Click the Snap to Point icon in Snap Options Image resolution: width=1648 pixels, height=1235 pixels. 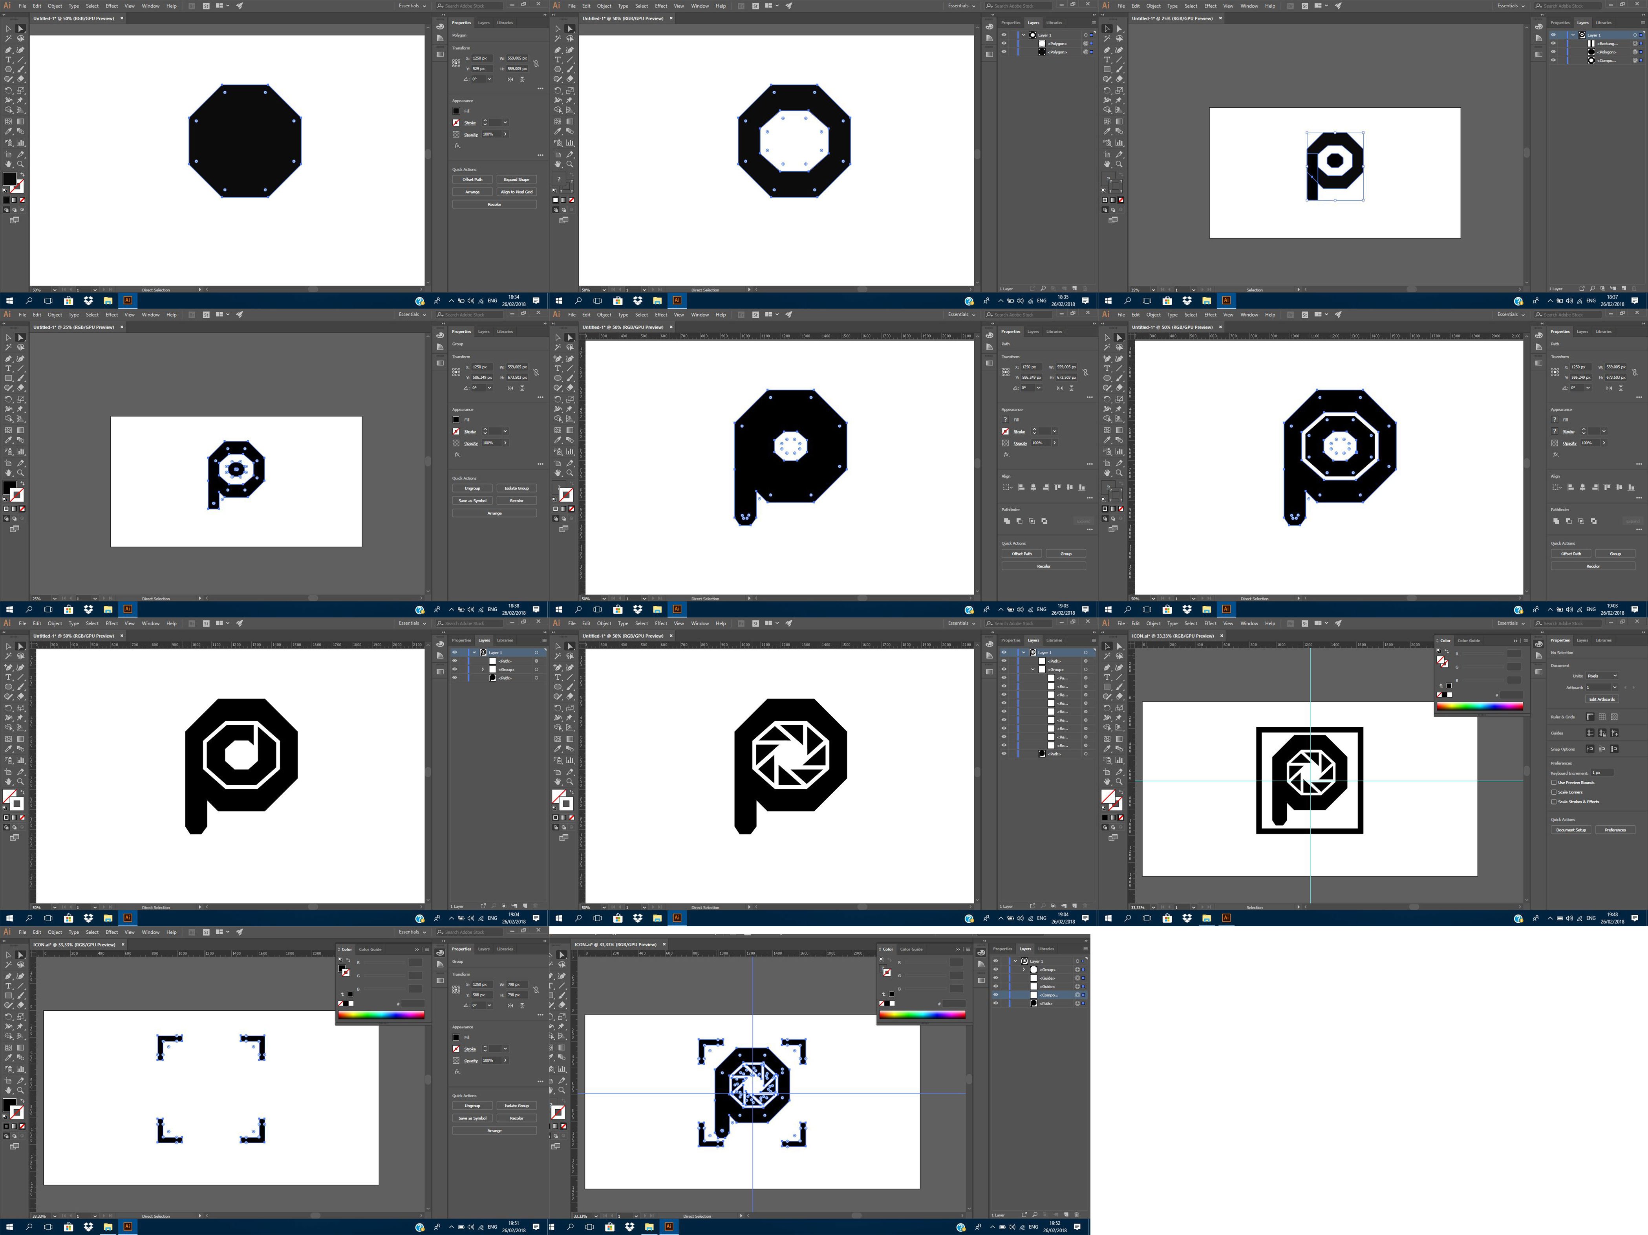pyautogui.click(x=1590, y=748)
